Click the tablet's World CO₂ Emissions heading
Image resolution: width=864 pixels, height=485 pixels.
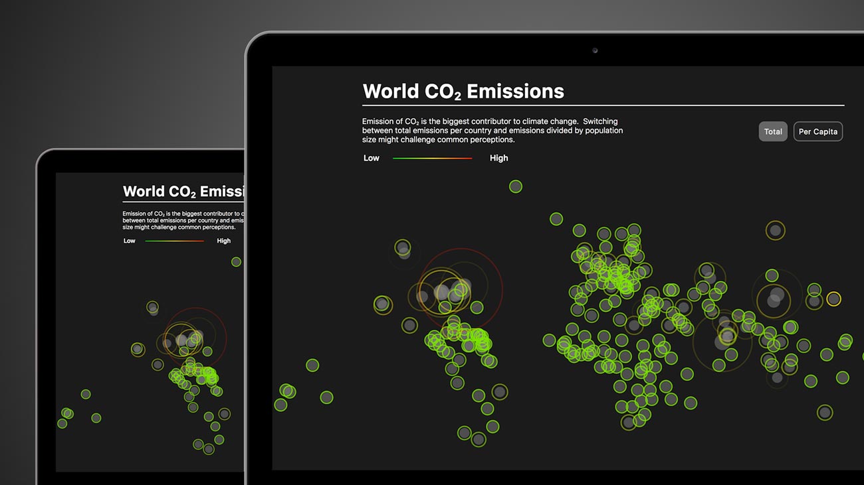pos(183,192)
